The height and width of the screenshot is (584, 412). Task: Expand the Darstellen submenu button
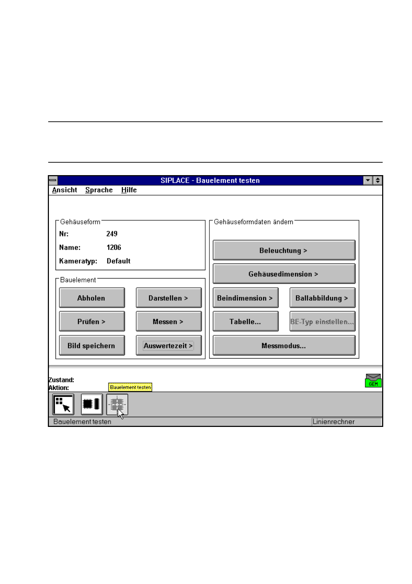pyautogui.click(x=169, y=298)
